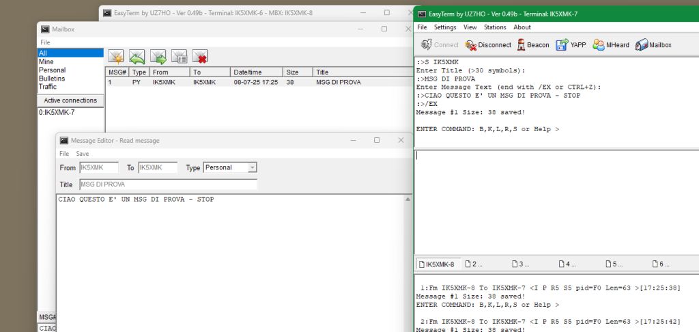This screenshot has width=699, height=332.
Task: Select message row titled MSG DI PROVA
Action: pos(260,83)
